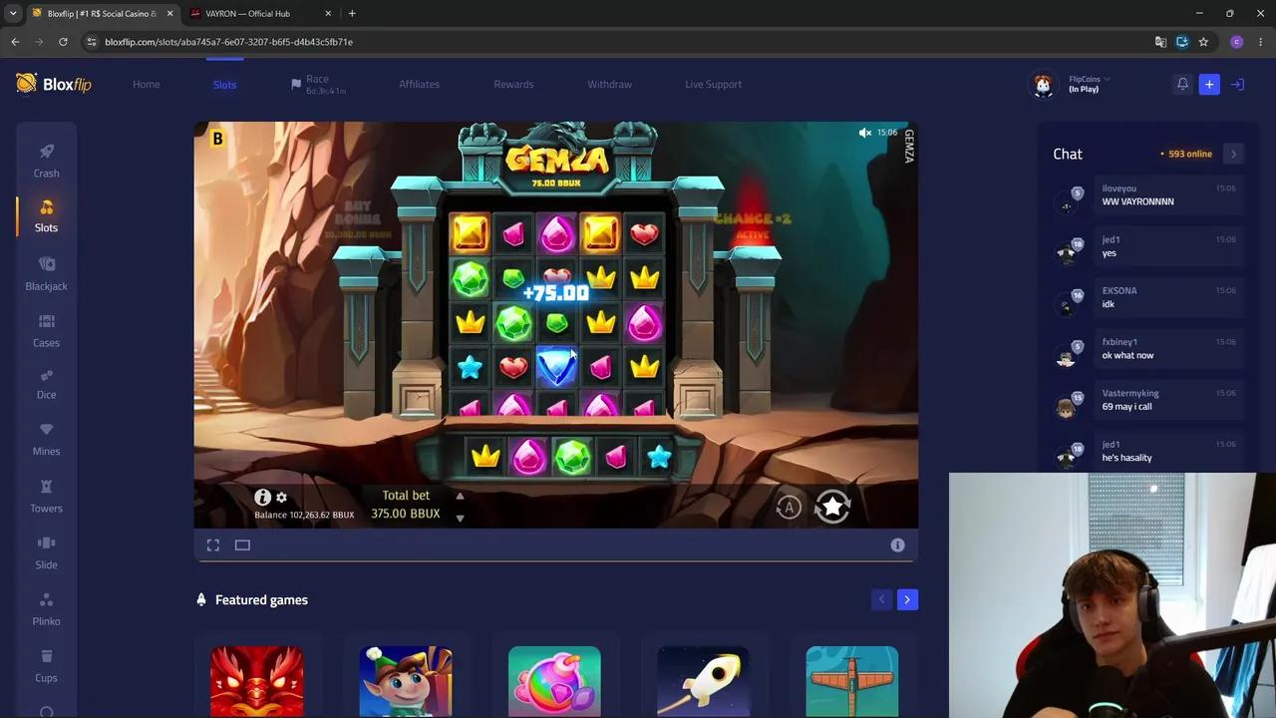The image size is (1276, 718).
Task: Click the Chance x2 active toggle
Action: tap(753, 225)
